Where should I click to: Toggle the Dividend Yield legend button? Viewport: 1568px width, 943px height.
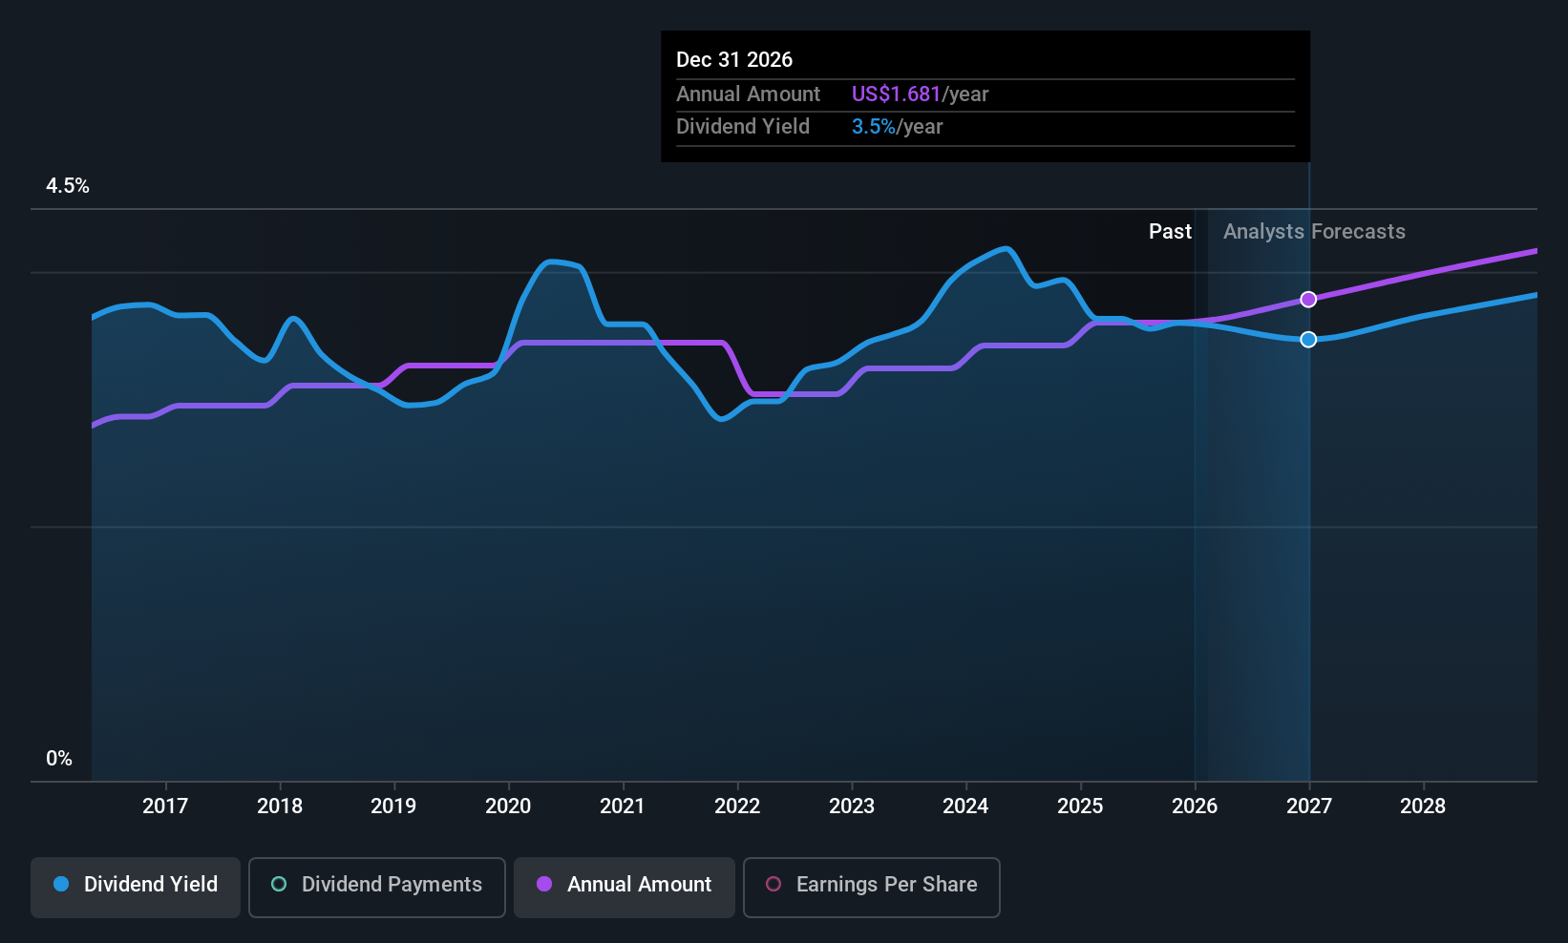pyautogui.click(x=136, y=887)
